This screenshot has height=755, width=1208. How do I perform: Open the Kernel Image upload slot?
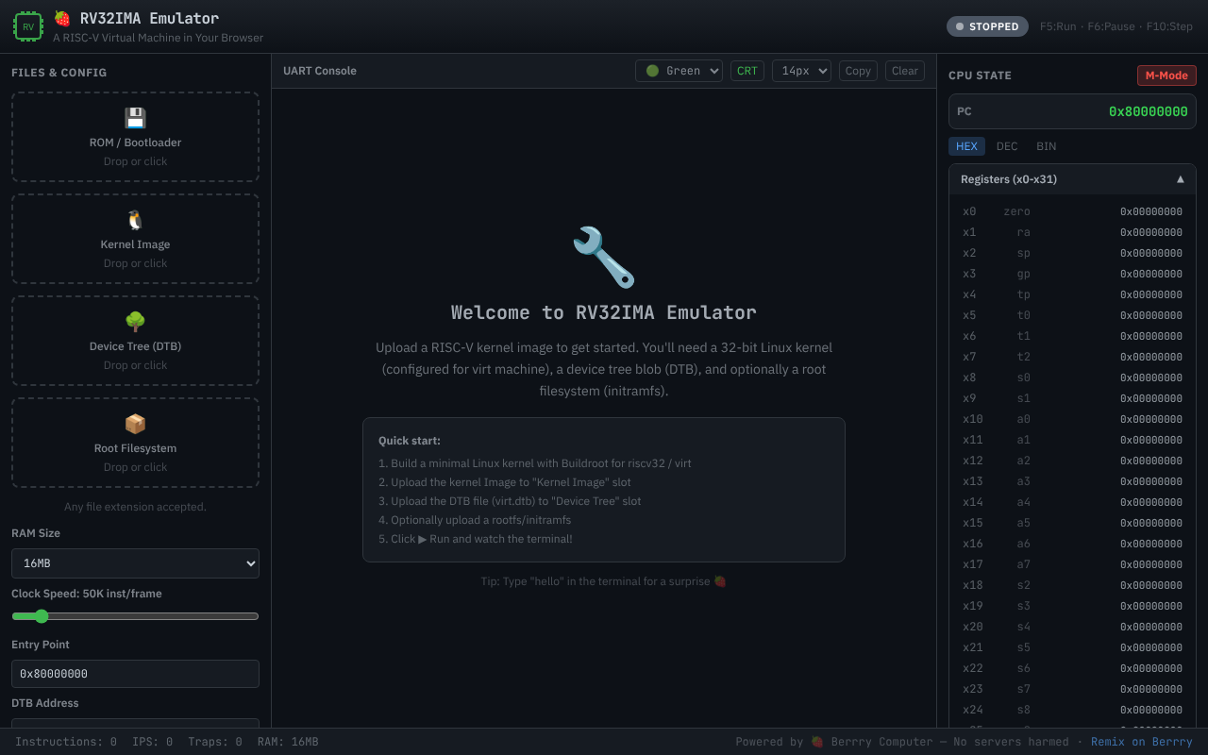tap(135, 239)
